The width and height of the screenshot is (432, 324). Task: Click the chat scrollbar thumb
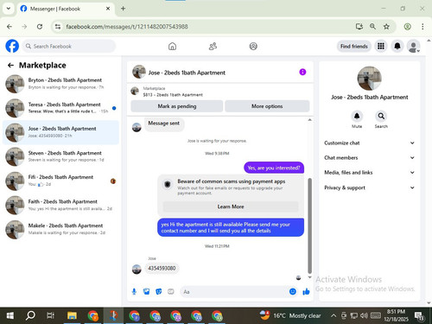(x=310, y=226)
